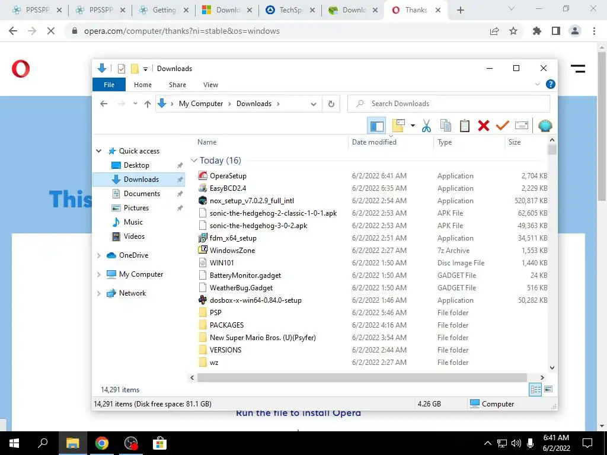Open the New folder icon dropdown arrow
The height and width of the screenshot is (455, 607).
pos(413,126)
